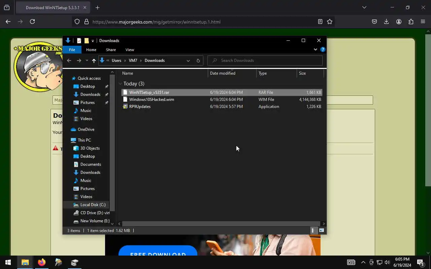Viewport: 431px width, 269px height.
Task: Focus the Search Downloads field
Action: click(265, 61)
